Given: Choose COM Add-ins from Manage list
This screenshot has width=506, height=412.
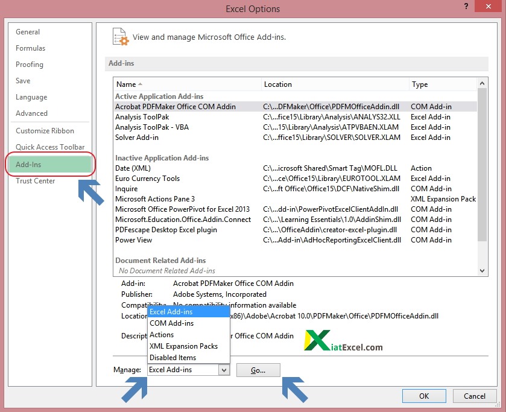Looking at the screenshot, I should tap(188, 323).
